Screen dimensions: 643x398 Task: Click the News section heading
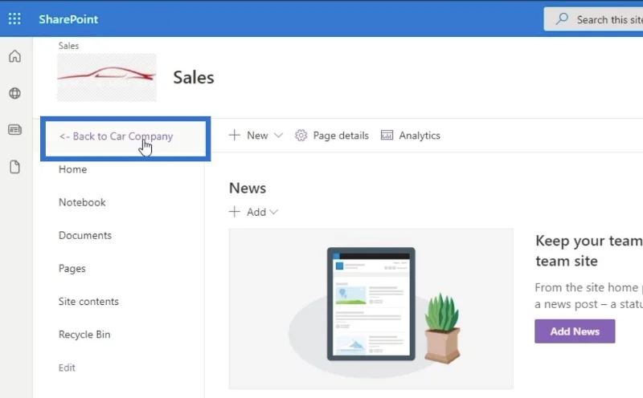click(248, 189)
